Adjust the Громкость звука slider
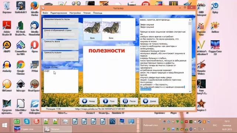Screen dimensions: 237x133 point(60,45)
